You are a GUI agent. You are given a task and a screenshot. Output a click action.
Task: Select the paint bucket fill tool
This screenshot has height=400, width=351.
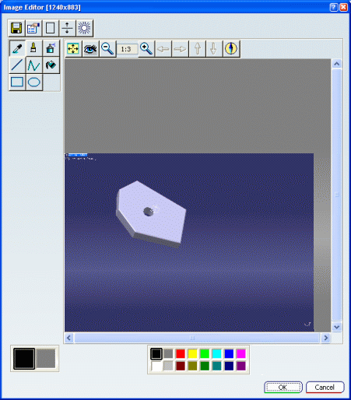coord(51,65)
